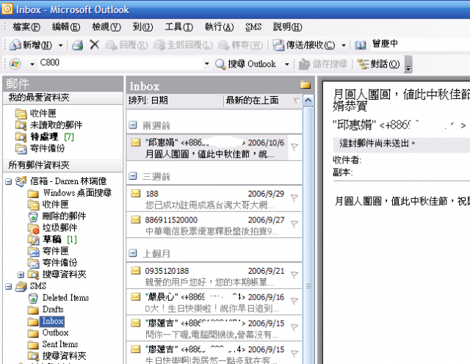
Task: Click 所有郵件資料夾 header
Action: (63, 165)
